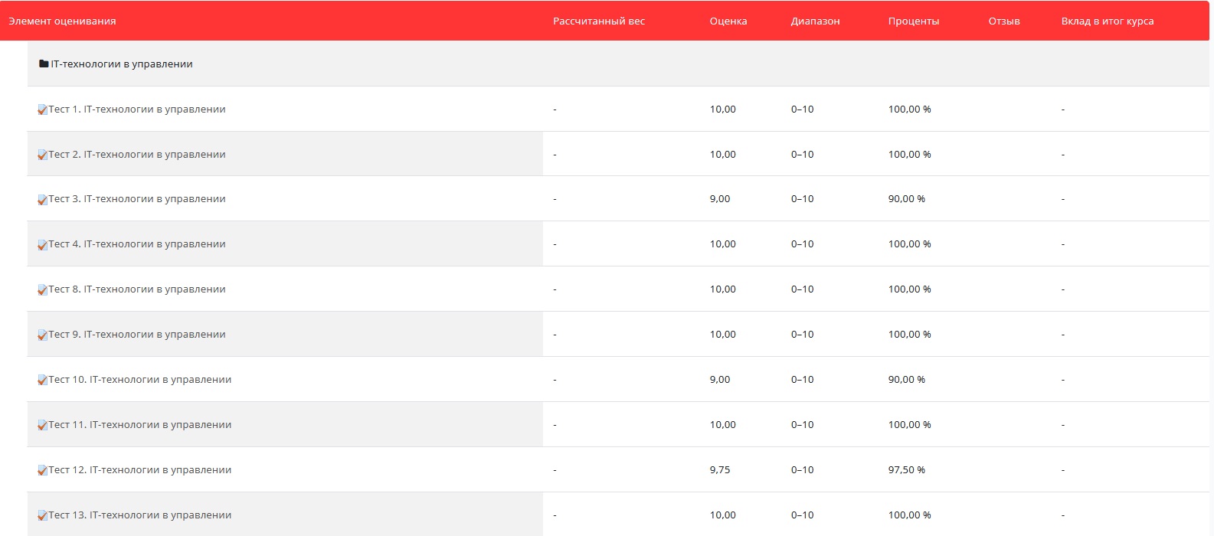
Task: Click the 9,75 grade for Тест 12
Action: (720, 470)
